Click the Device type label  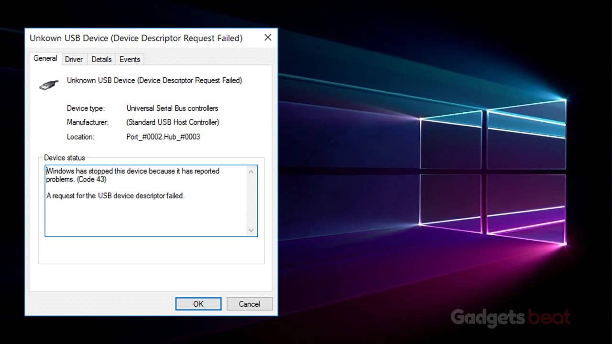(x=86, y=108)
